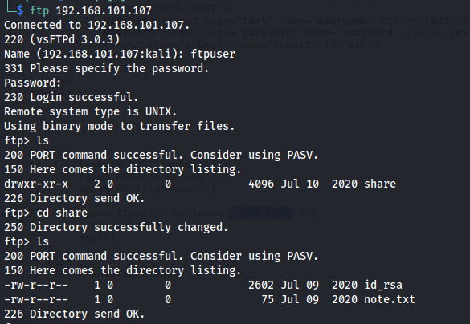Click the ftp command at the shell prompt
The image size is (470, 324).
pyautogui.click(x=39, y=10)
